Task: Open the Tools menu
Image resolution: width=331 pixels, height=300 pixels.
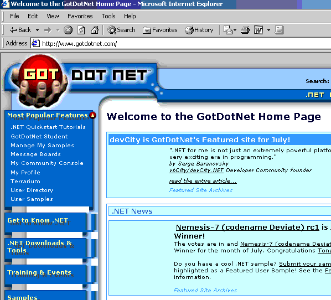Action: [x=108, y=16]
